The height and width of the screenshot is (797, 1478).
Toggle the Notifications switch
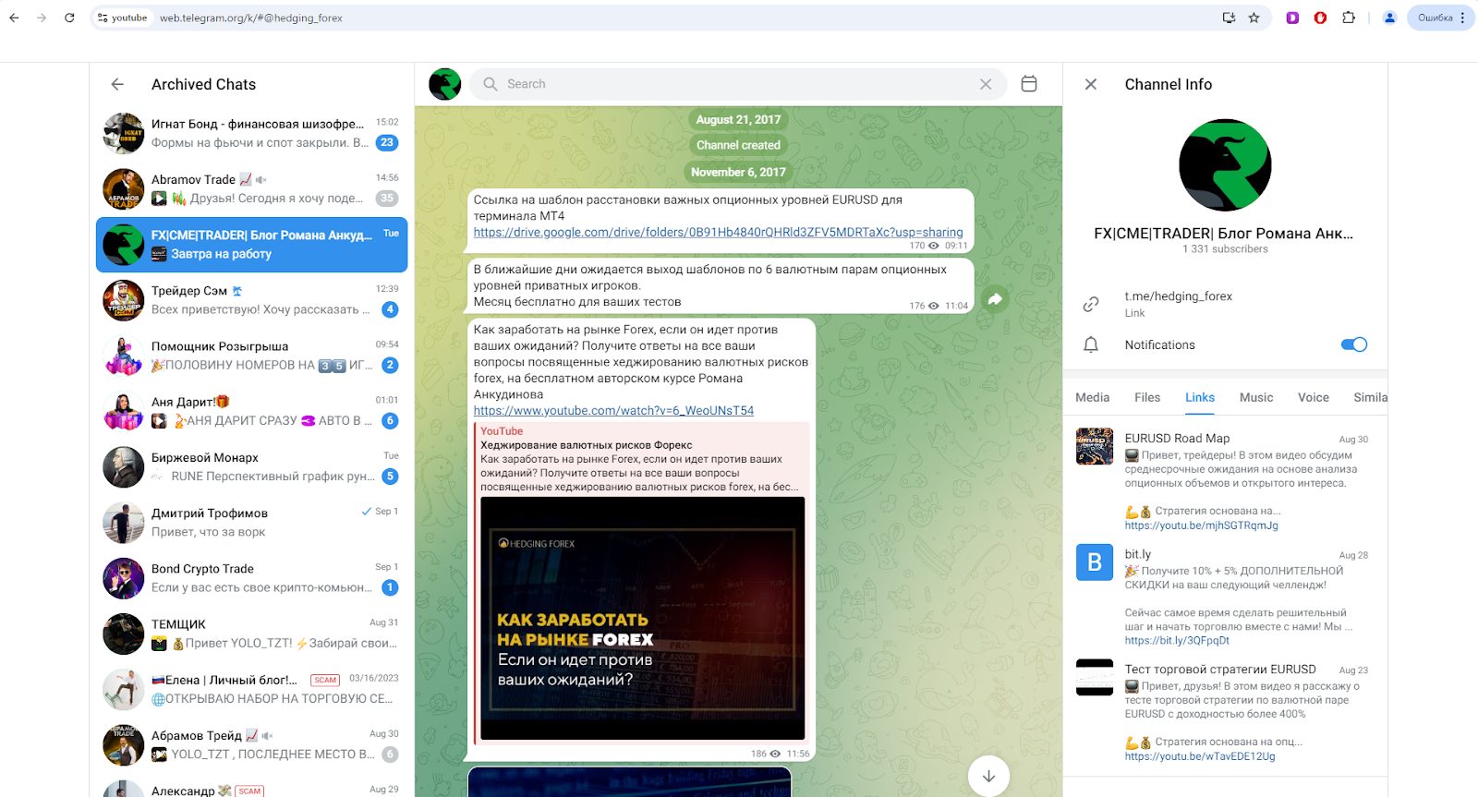(1353, 344)
